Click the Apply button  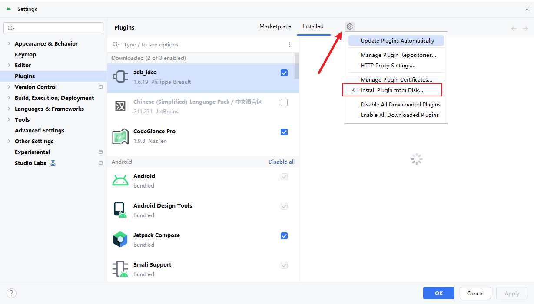(512, 293)
